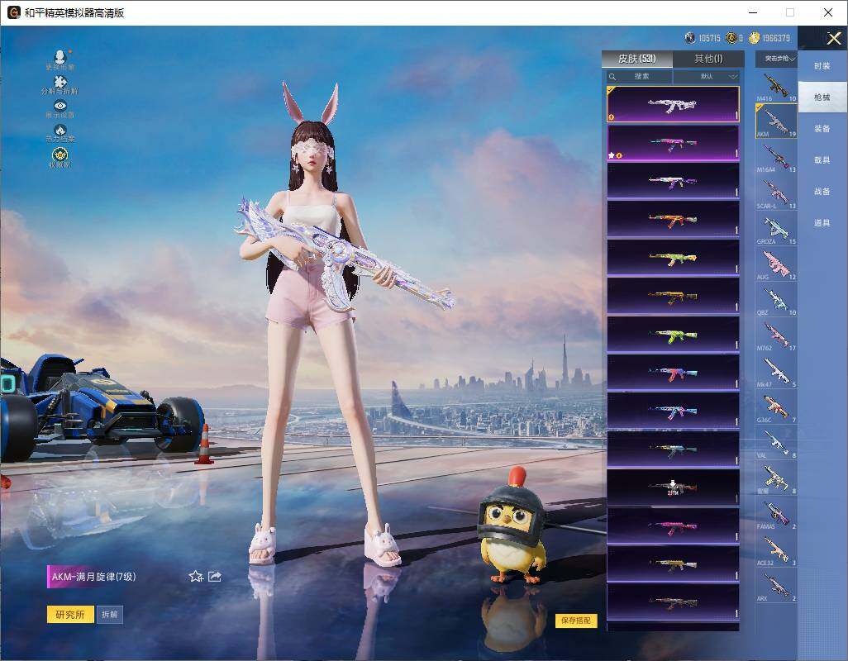Select the AUG weapon icon
Viewport: 848px width, 661px height.
tap(776, 265)
